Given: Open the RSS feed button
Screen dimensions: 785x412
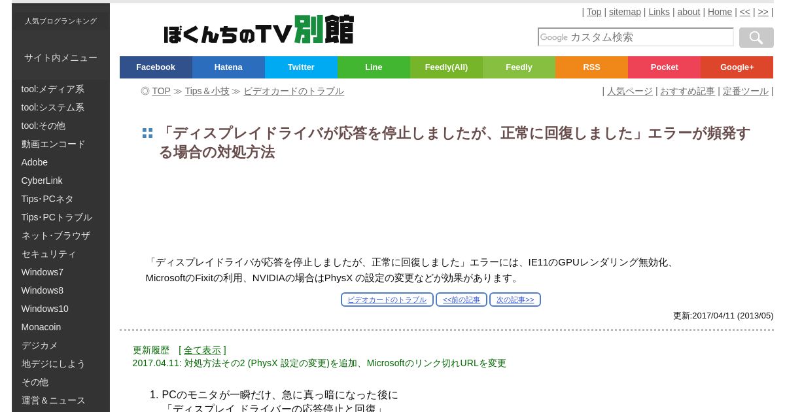Looking at the screenshot, I should (x=591, y=67).
